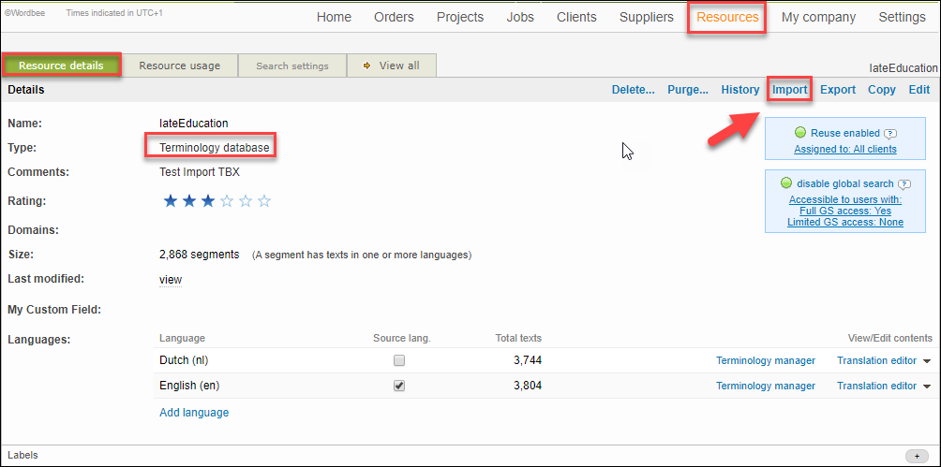
Task: Click the help icon beside disable global search
Action: (904, 184)
